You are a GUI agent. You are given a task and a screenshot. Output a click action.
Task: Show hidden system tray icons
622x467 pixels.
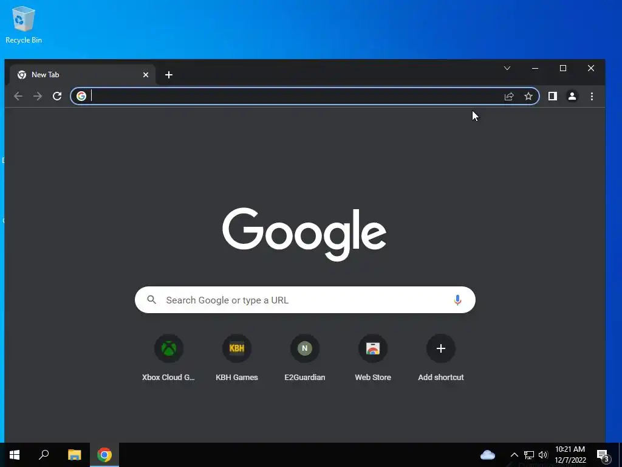tap(514, 455)
